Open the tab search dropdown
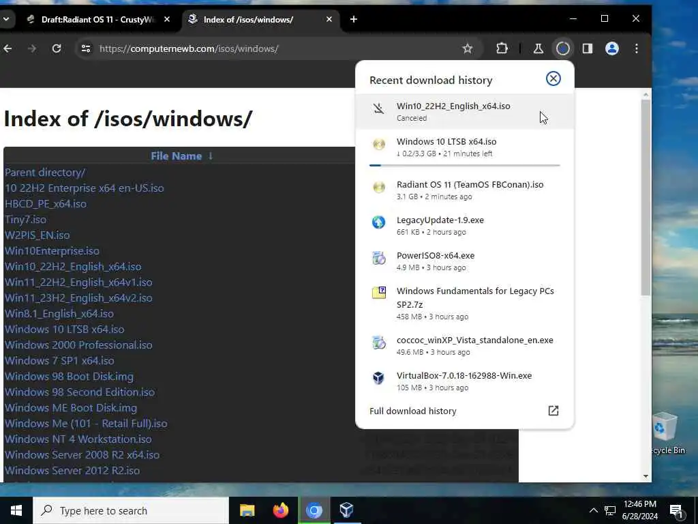This screenshot has height=524, width=698. [7, 19]
